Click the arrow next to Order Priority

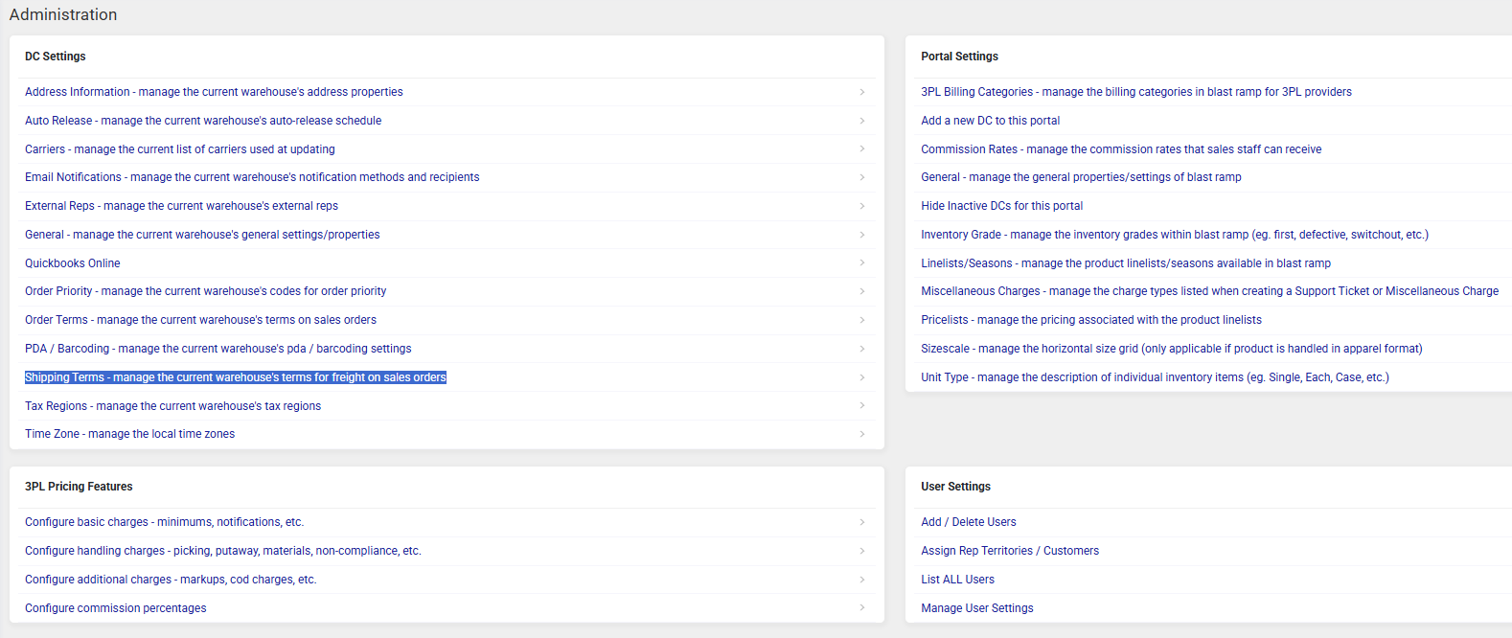point(862,291)
